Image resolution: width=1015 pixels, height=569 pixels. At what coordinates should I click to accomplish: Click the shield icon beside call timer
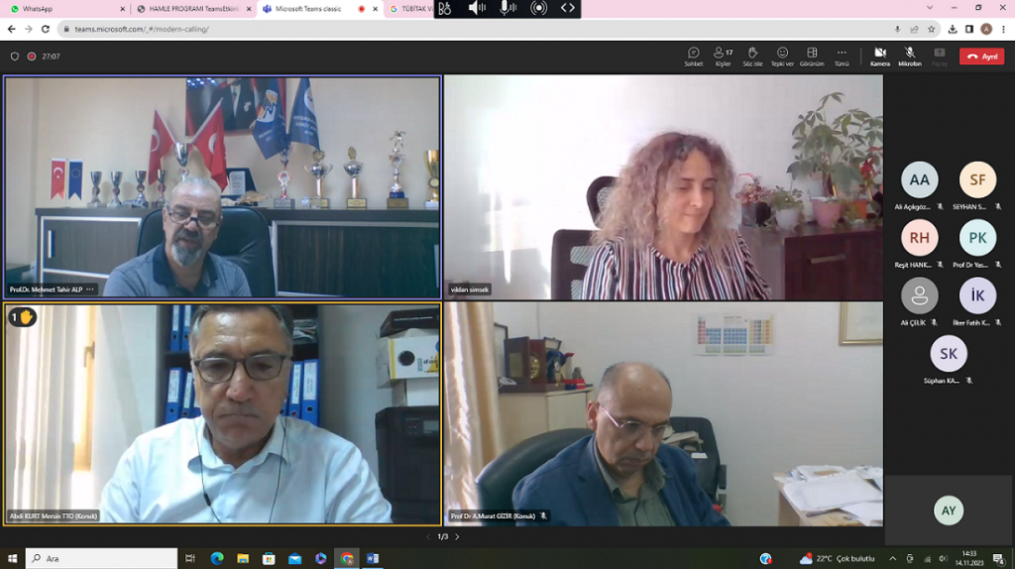[14, 57]
